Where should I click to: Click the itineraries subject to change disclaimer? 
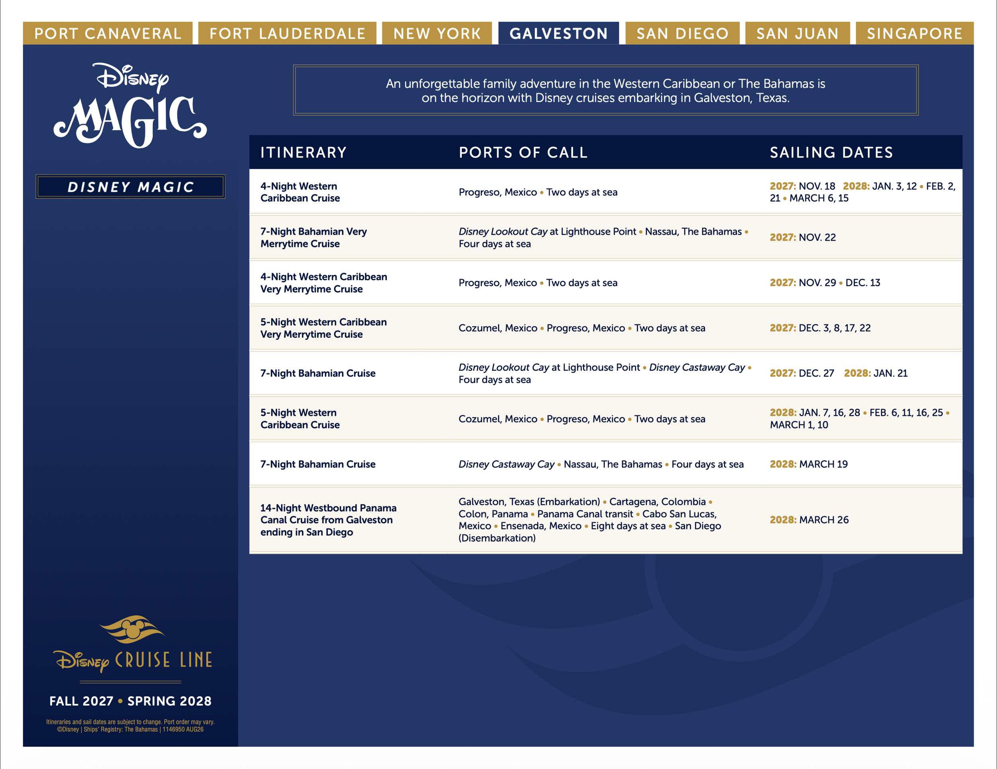click(x=130, y=726)
